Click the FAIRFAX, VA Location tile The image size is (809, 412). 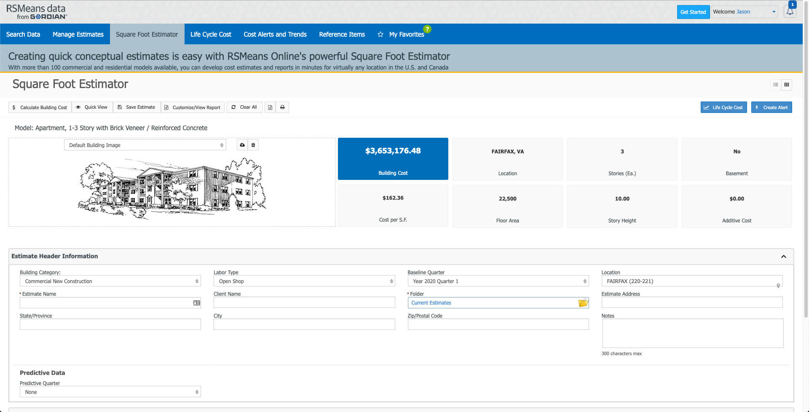click(x=508, y=159)
